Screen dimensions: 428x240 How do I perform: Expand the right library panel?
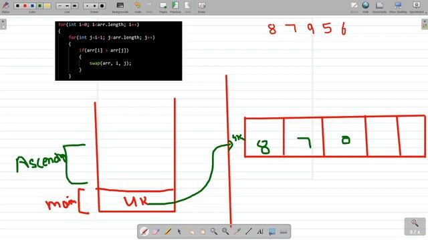click(x=425, y=24)
